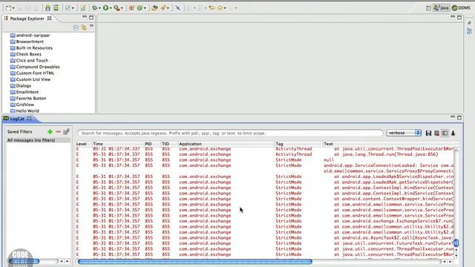The width and height of the screenshot is (475, 267).
Task: Open the Package Explorer view menu triangle
Action: 91,27
